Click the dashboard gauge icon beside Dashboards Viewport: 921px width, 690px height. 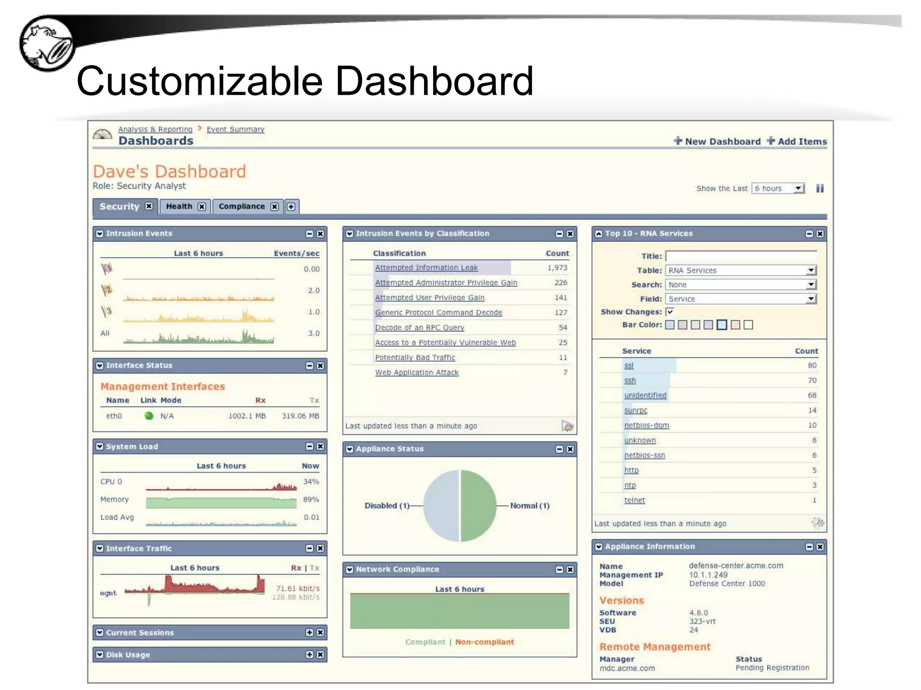click(103, 134)
